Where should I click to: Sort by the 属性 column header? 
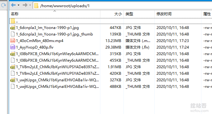point(207,14)
